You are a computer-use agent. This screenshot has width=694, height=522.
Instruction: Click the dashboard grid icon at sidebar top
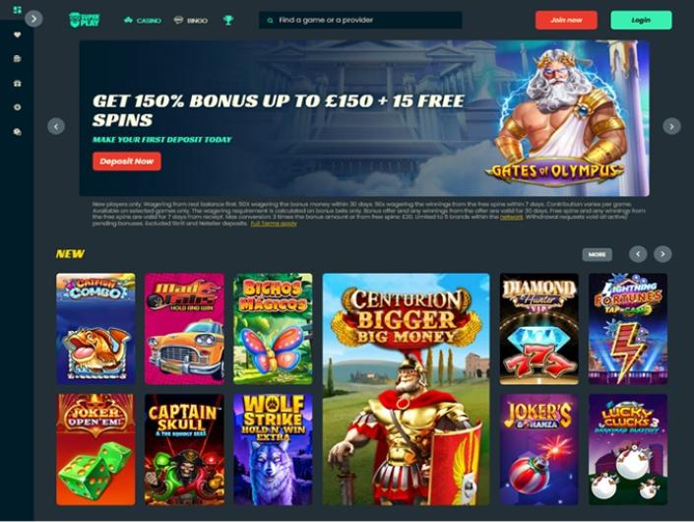click(x=18, y=10)
